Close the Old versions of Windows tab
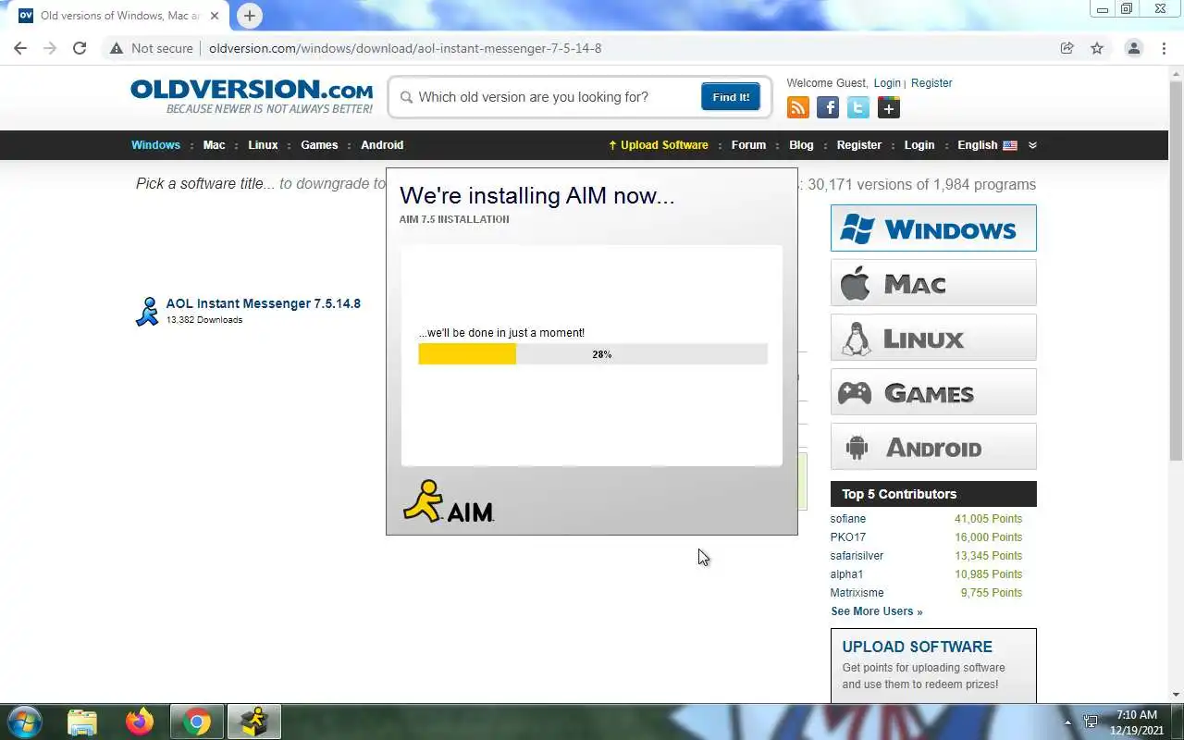This screenshot has height=740, width=1184. [215, 16]
